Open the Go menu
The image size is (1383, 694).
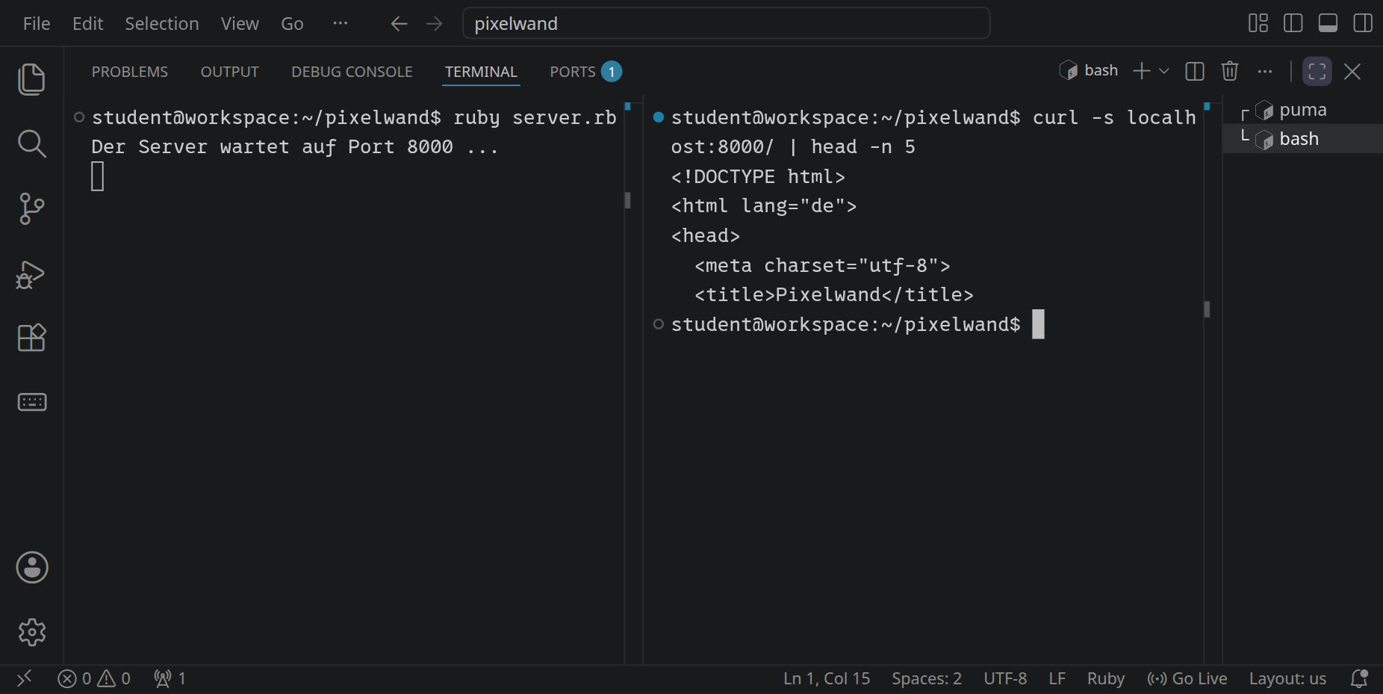[292, 24]
